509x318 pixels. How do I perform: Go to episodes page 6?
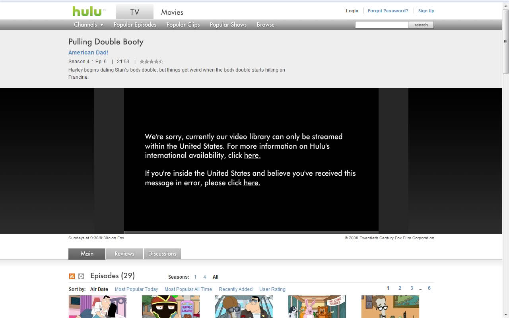[429, 288]
